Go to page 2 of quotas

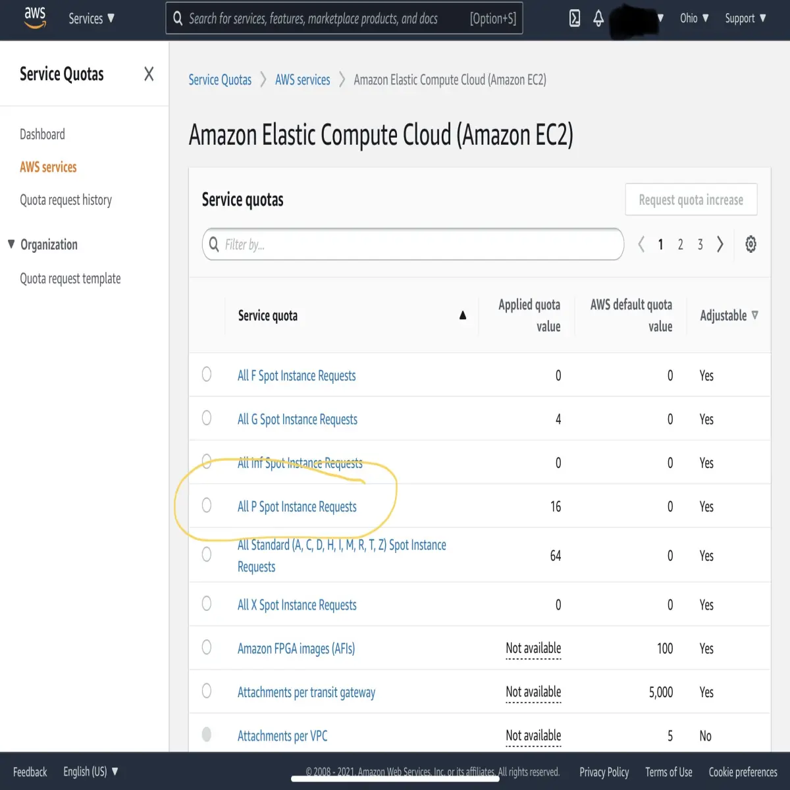tap(680, 245)
